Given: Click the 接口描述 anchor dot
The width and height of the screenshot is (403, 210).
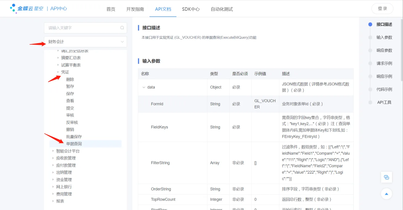Looking at the screenshot, I should click(x=370, y=24).
